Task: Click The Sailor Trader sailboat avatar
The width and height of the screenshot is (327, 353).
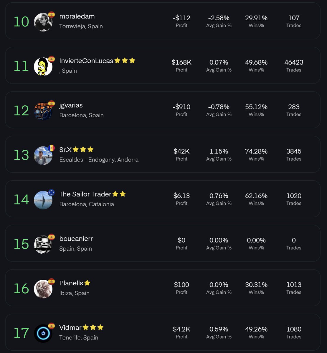Action: click(x=43, y=200)
